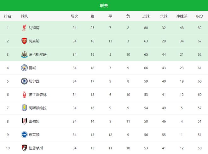Viewport: 208px width, 154px height.
Task: Open the 阿森纳 team name link
Action: [34, 41]
